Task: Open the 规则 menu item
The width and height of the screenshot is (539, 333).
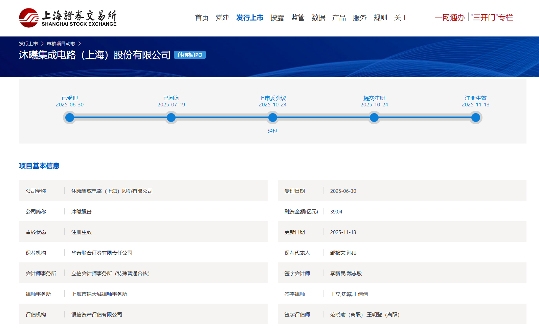Action: pos(380,18)
